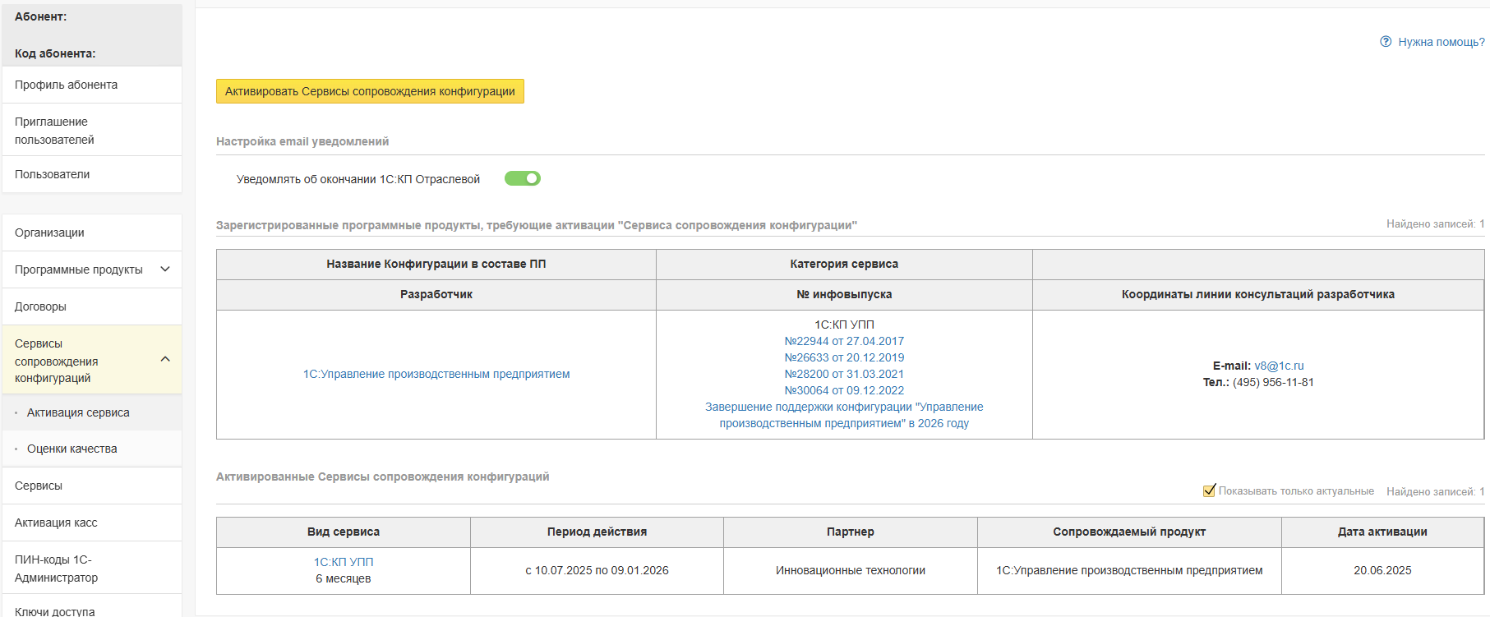Click the period cell "с 10.07.2025 по 09.01.2026"
Image resolution: width=1490 pixels, height=617 pixels.
(x=597, y=570)
